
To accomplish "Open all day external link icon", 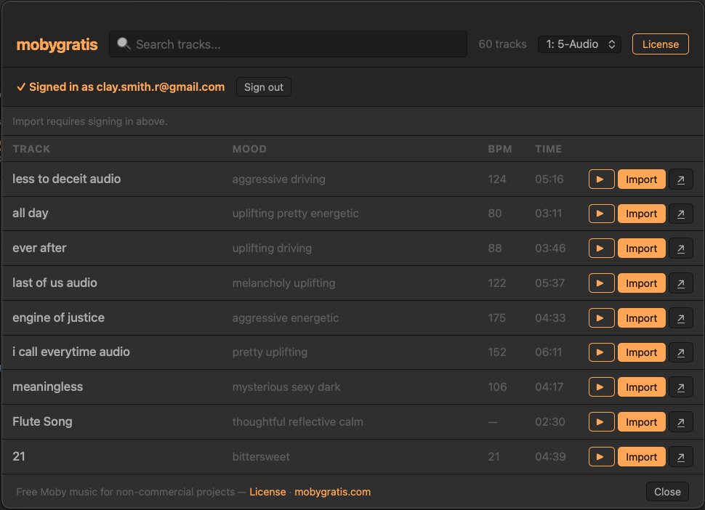I will coord(681,214).
